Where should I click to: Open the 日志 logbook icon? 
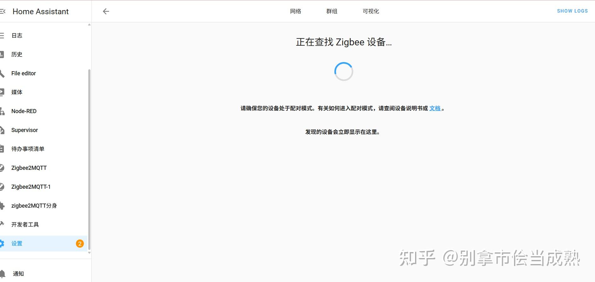coord(2,36)
